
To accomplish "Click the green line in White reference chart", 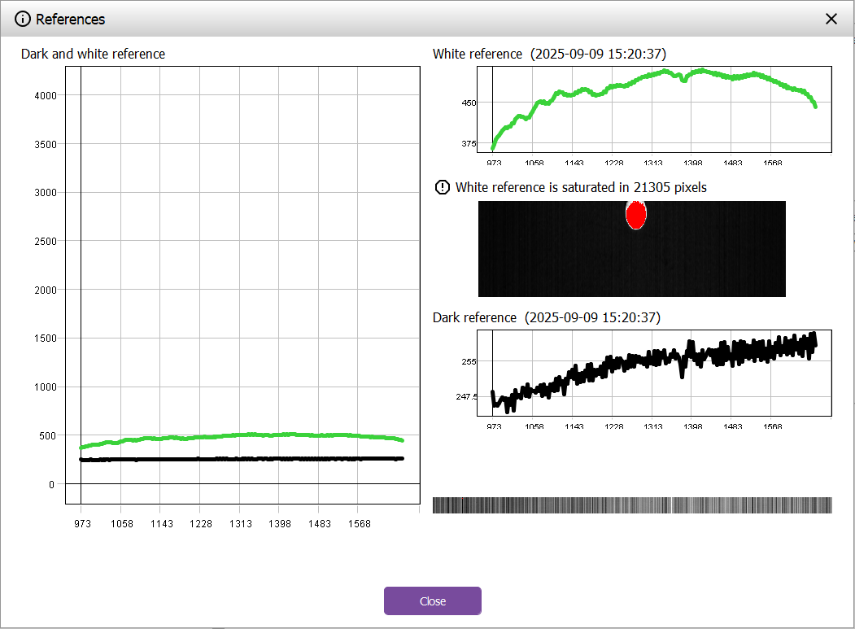I will pos(618,85).
